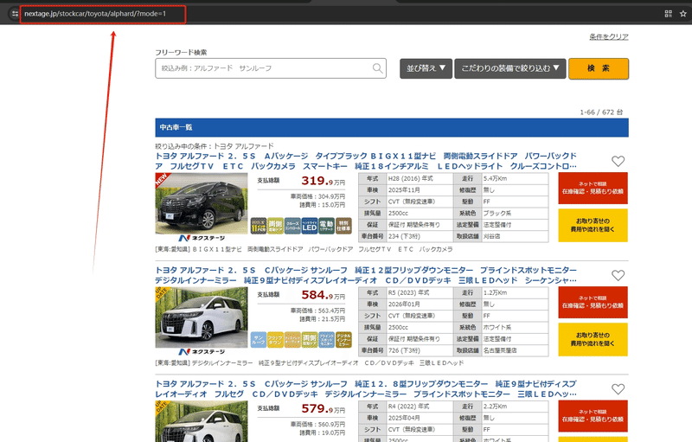Click the ブラインドスポットモニター feature badge
The image size is (692, 442).
click(327, 340)
